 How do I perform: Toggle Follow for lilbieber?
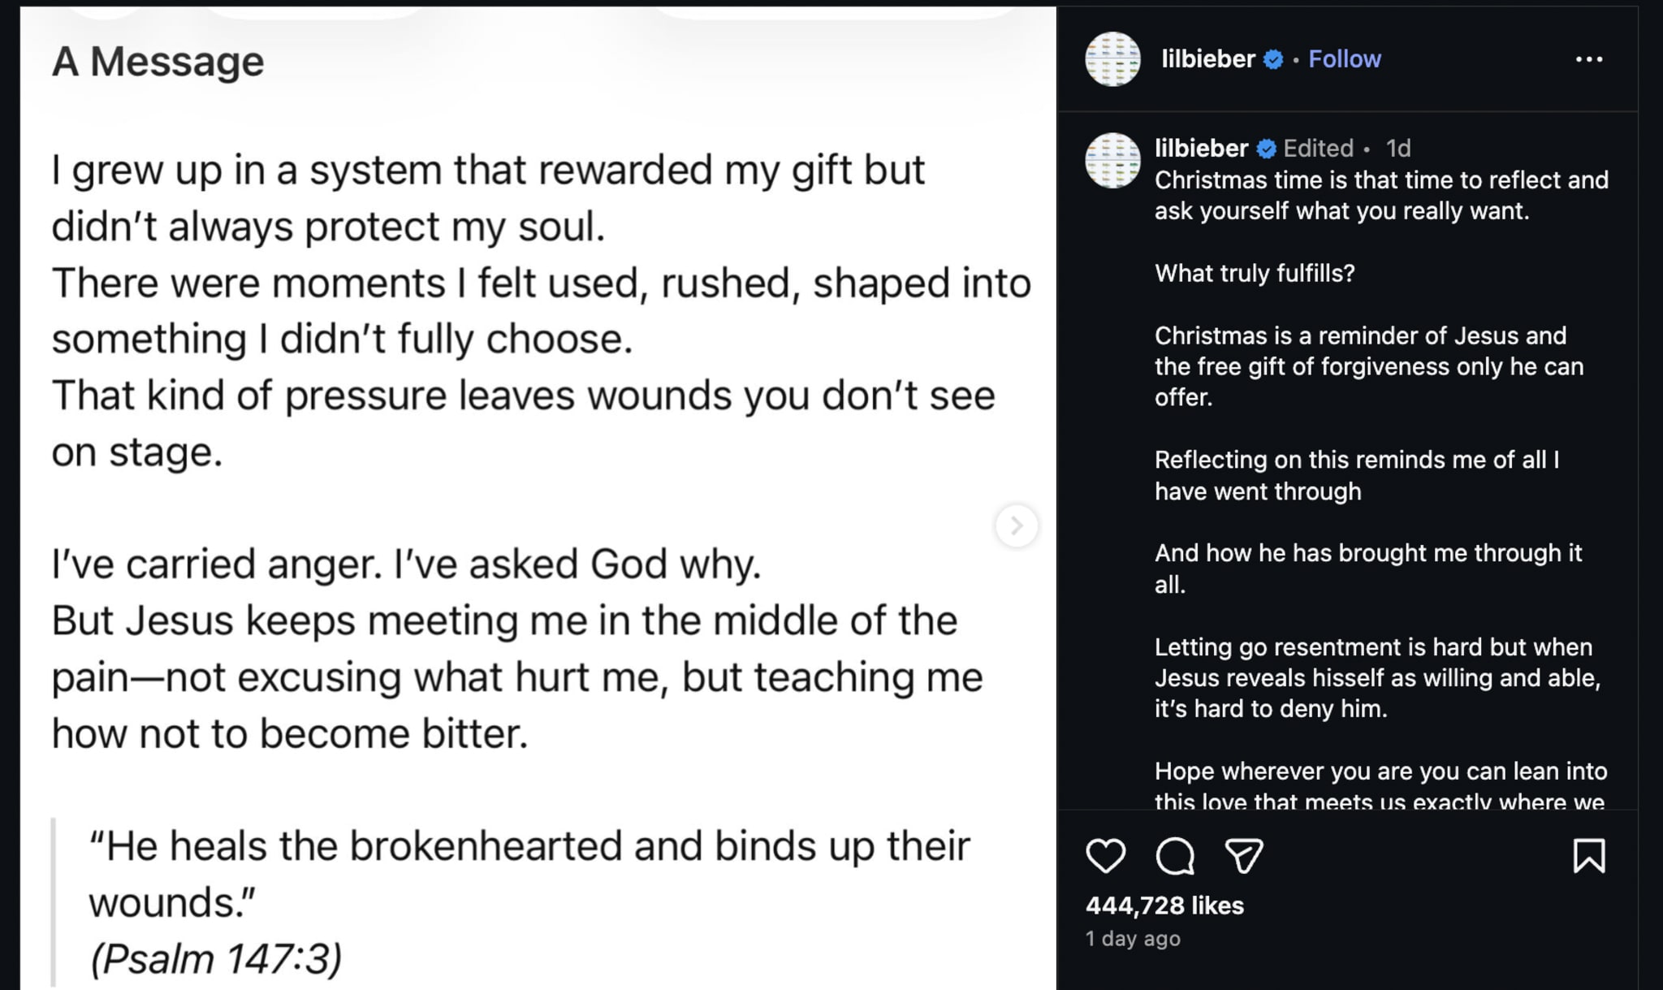coord(1344,58)
